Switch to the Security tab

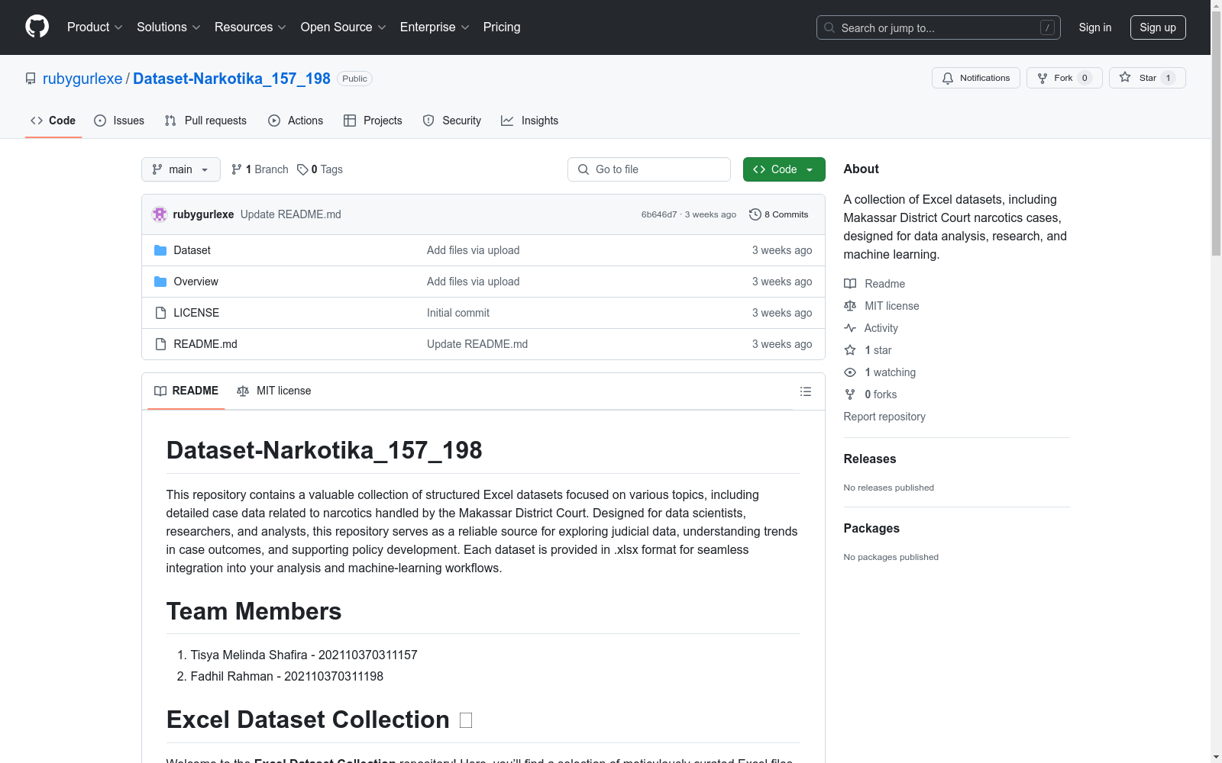coord(452,121)
